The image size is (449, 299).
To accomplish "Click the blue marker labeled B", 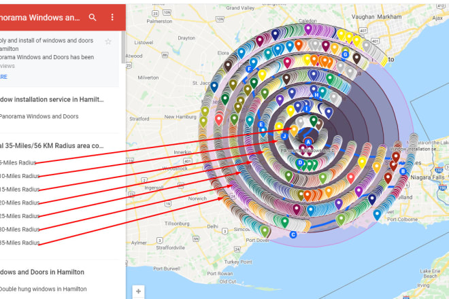I will coord(403,171).
